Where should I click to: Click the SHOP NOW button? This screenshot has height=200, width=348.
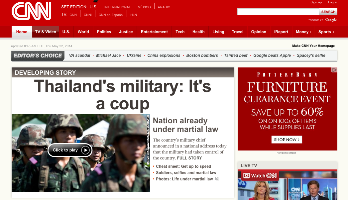tap(287, 140)
